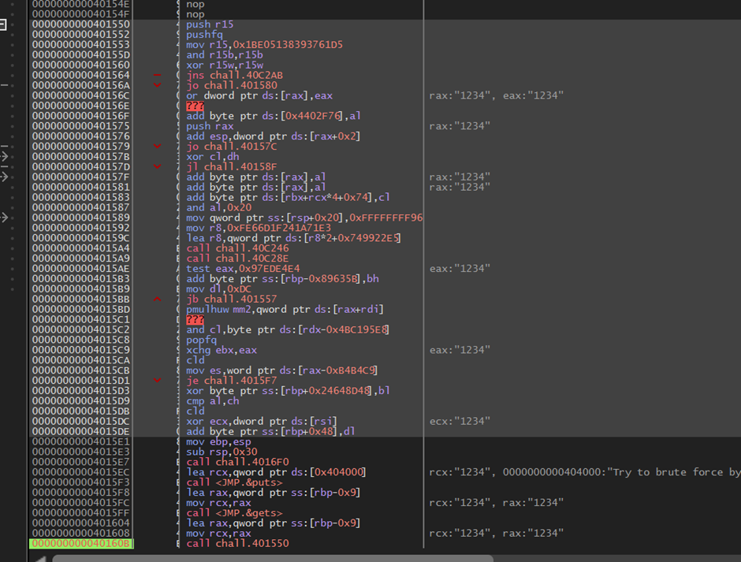
Task: Select 'or dword ptr ds:[rax],eax' instruction
Action: click(x=259, y=96)
